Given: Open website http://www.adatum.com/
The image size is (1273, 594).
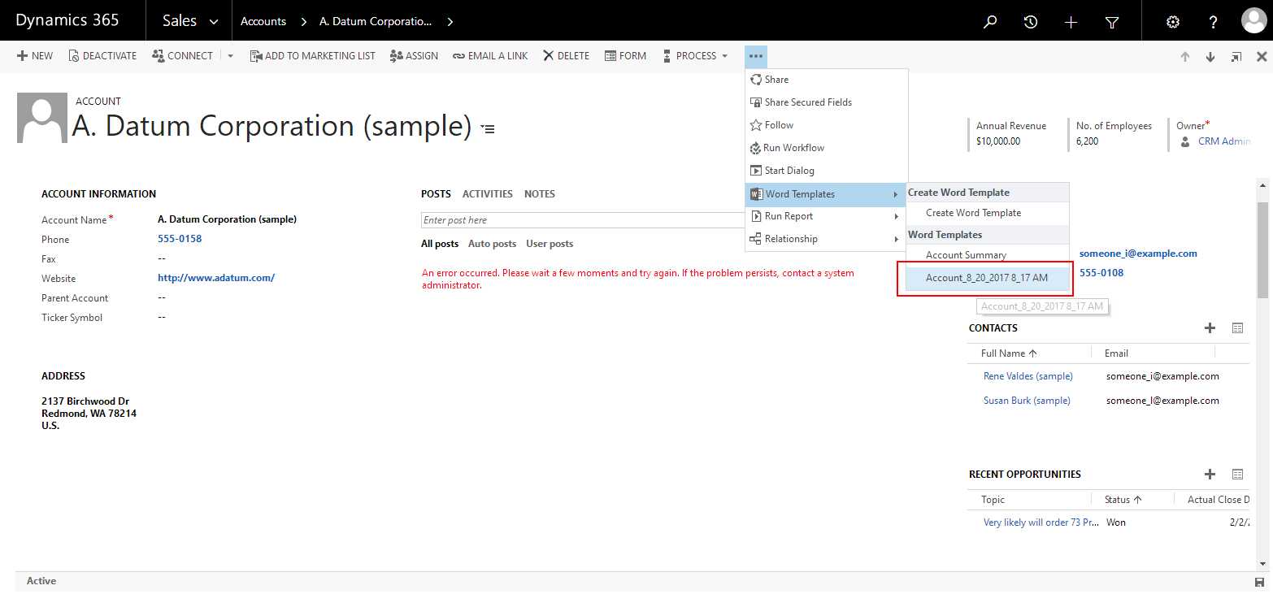Looking at the screenshot, I should coord(216,278).
